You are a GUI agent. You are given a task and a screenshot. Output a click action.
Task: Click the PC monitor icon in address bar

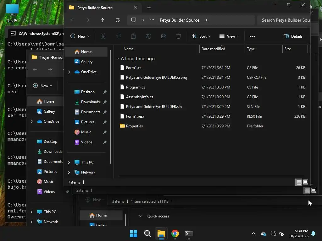pos(134,20)
